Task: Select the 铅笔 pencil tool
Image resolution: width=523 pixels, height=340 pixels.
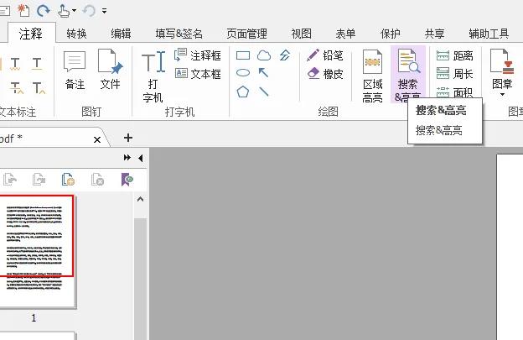Action: [x=325, y=55]
